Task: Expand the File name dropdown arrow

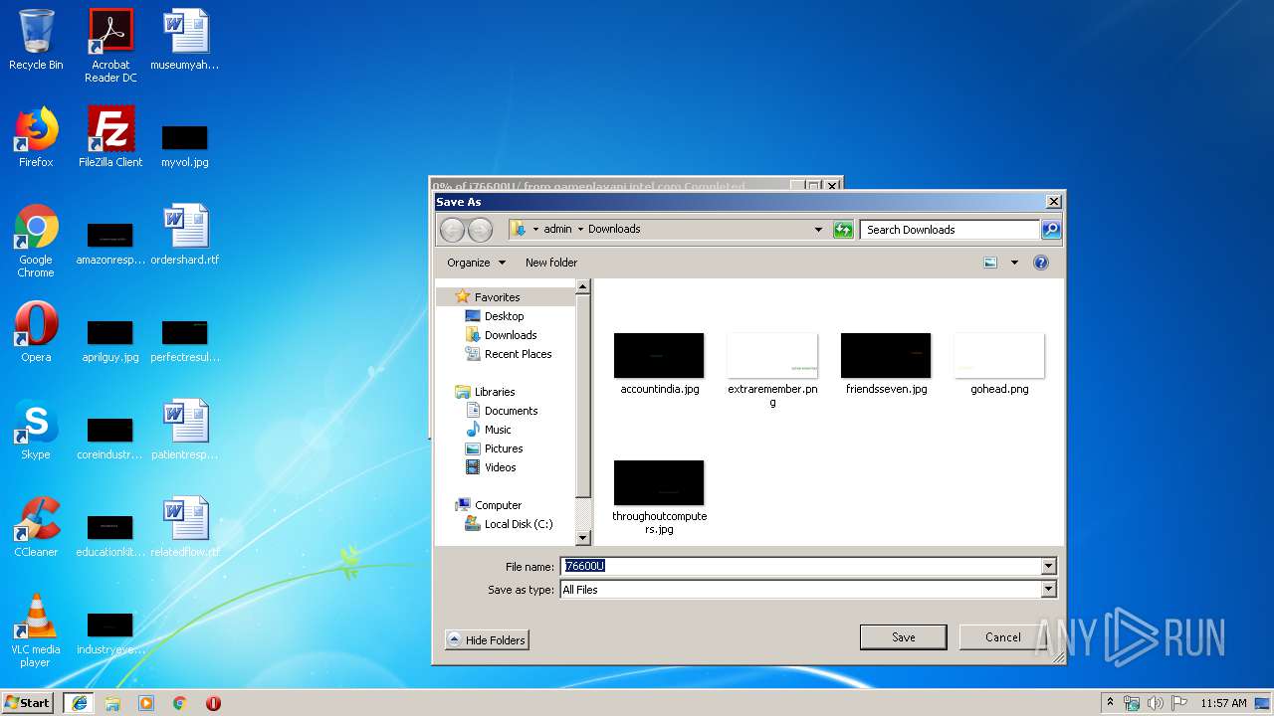Action: (x=1048, y=567)
